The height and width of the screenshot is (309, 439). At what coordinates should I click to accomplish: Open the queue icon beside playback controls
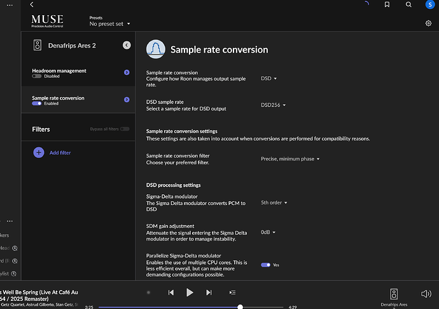(x=232, y=293)
